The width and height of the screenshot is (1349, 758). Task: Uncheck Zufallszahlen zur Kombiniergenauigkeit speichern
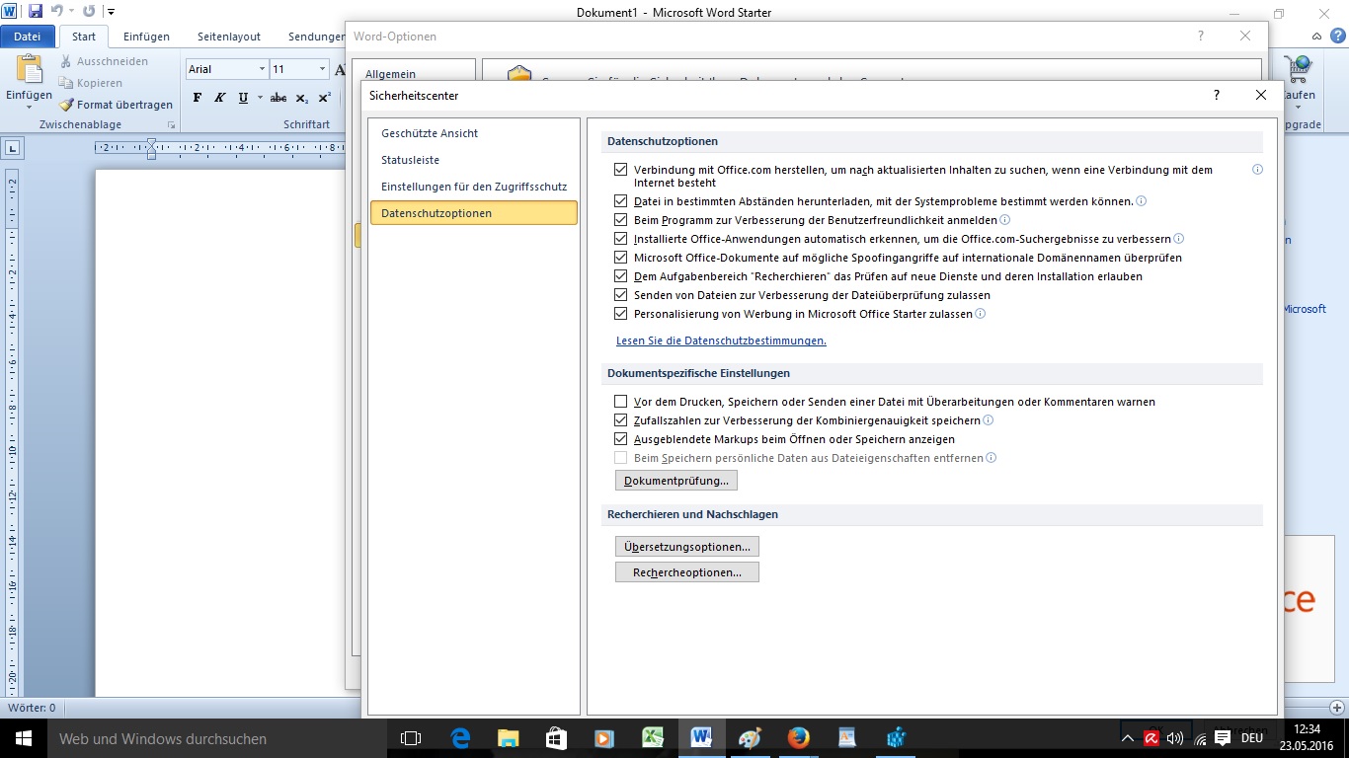pos(620,420)
